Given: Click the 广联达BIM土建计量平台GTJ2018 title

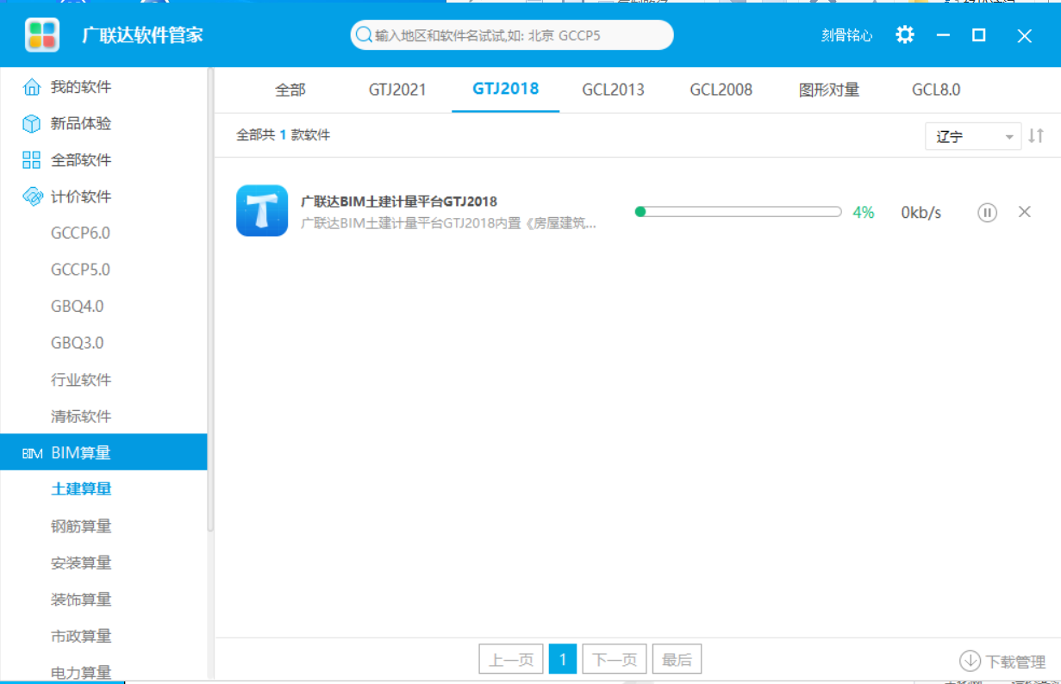Looking at the screenshot, I should pos(398,202).
